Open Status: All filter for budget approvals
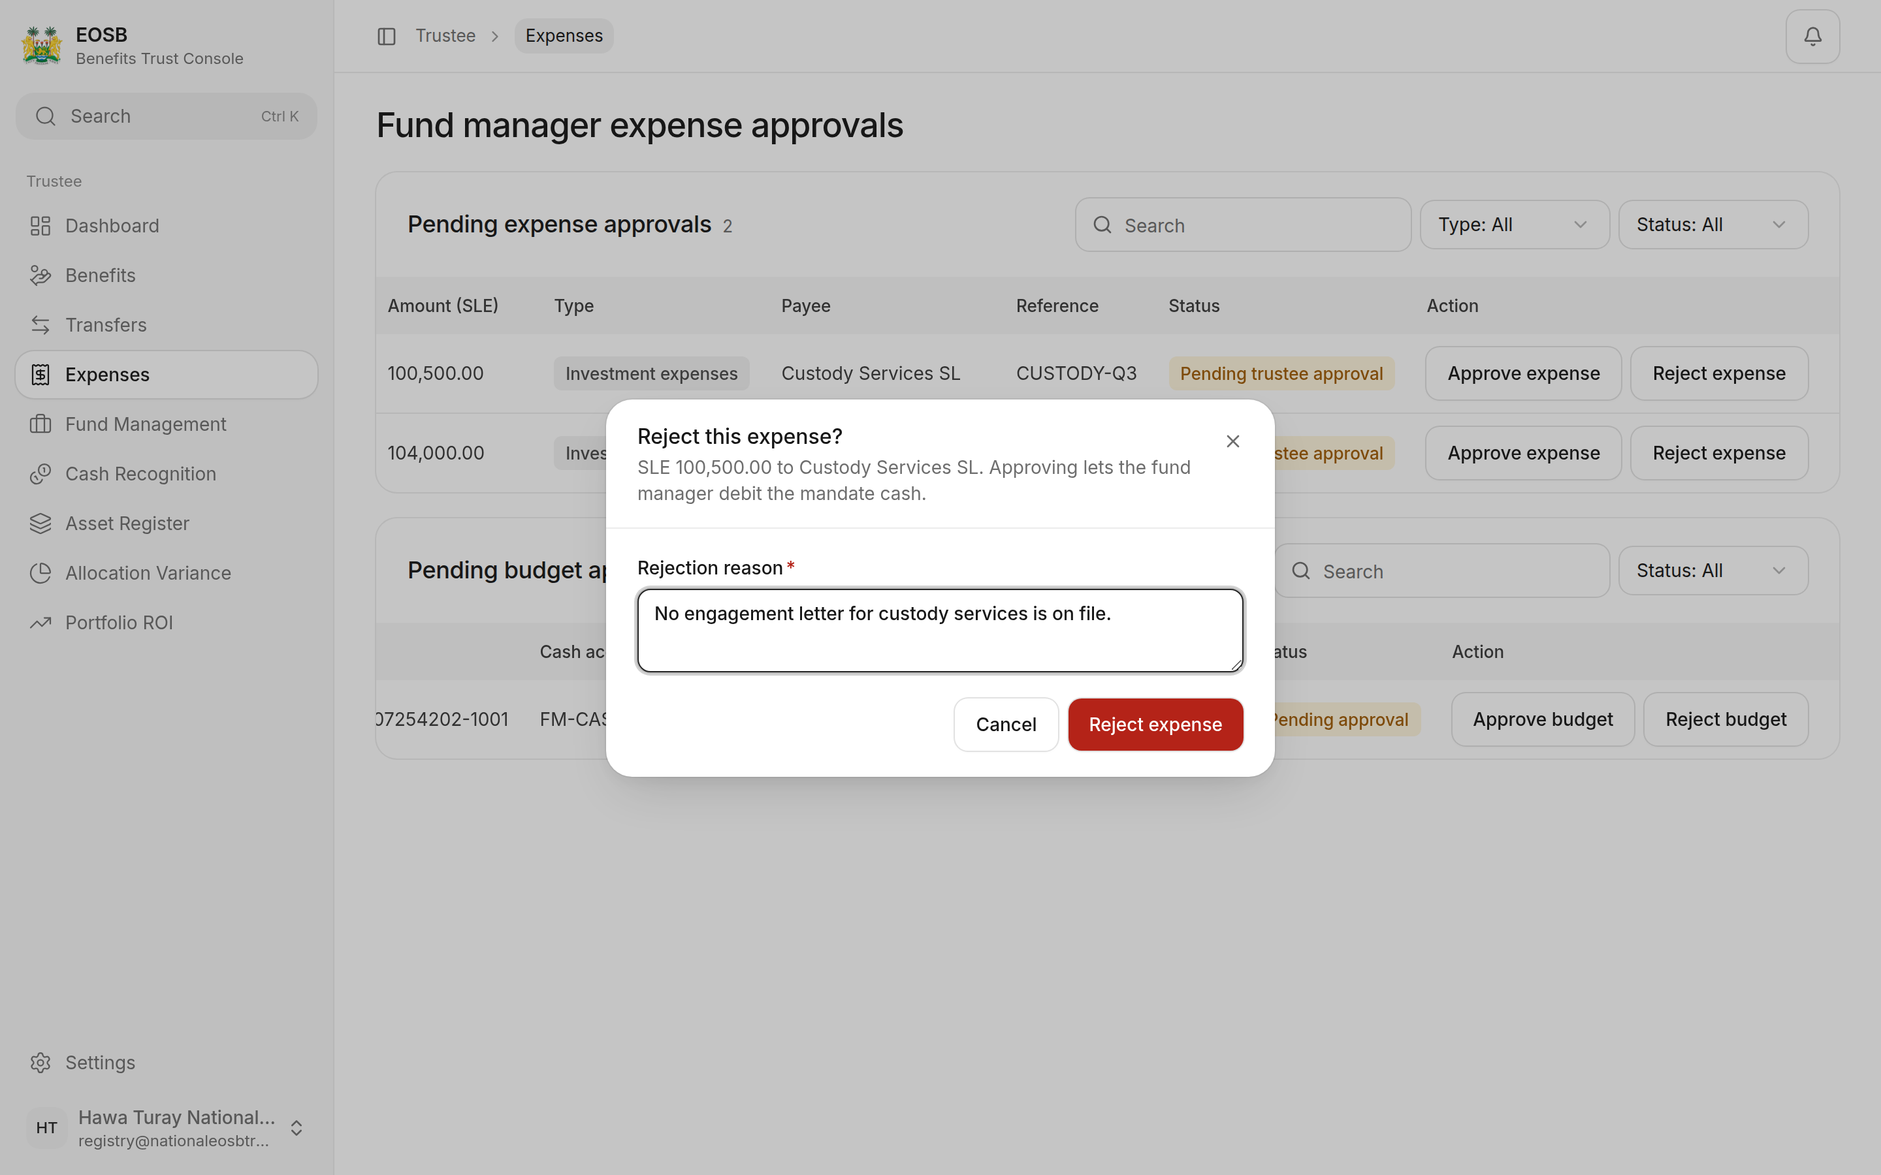 (x=1713, y=571)
